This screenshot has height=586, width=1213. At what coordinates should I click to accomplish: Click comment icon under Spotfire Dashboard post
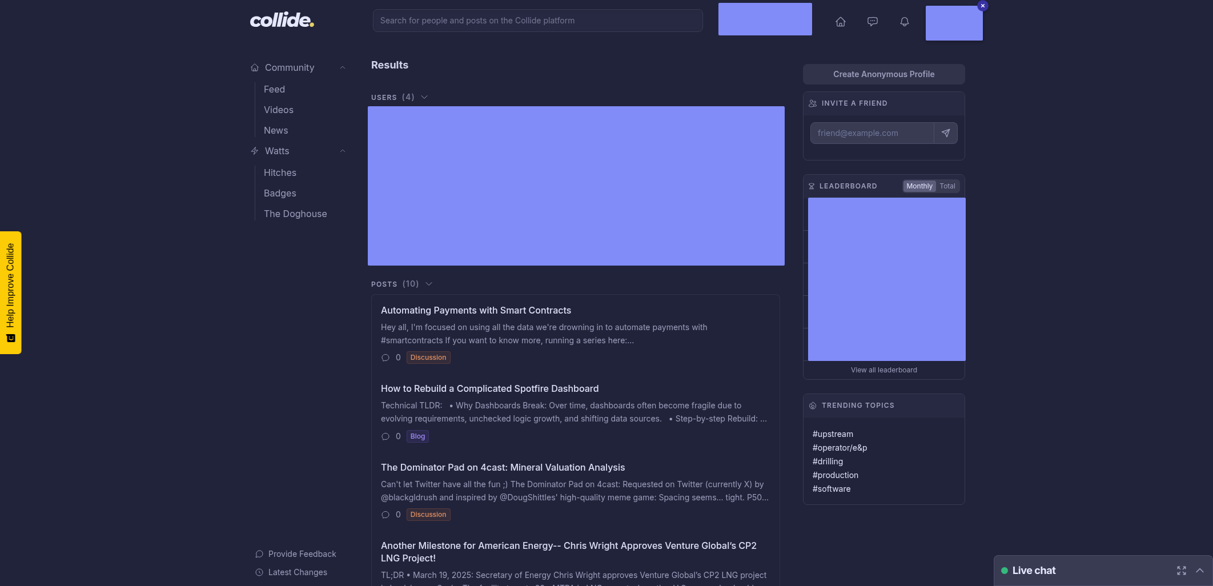pos(385,436)
